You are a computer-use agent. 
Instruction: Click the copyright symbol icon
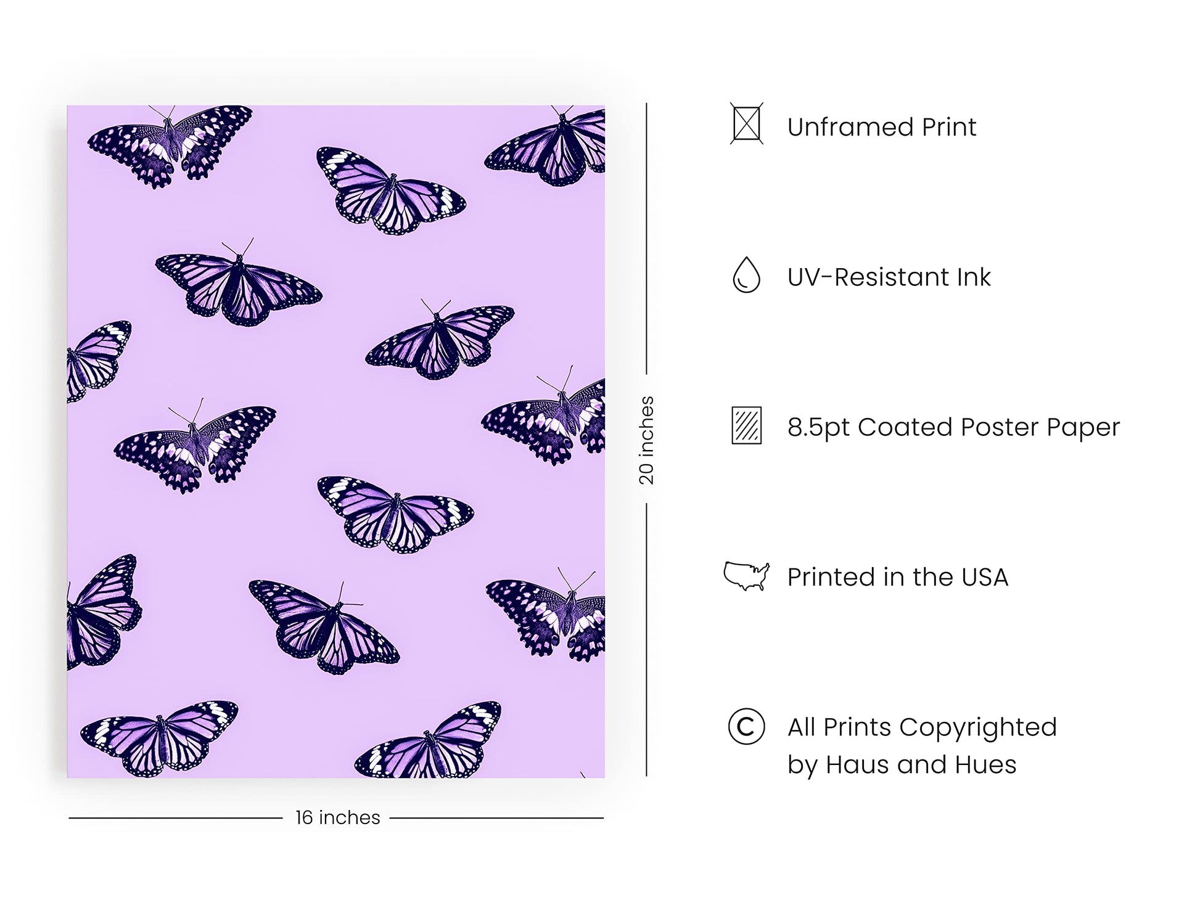[x=746, y=727]
